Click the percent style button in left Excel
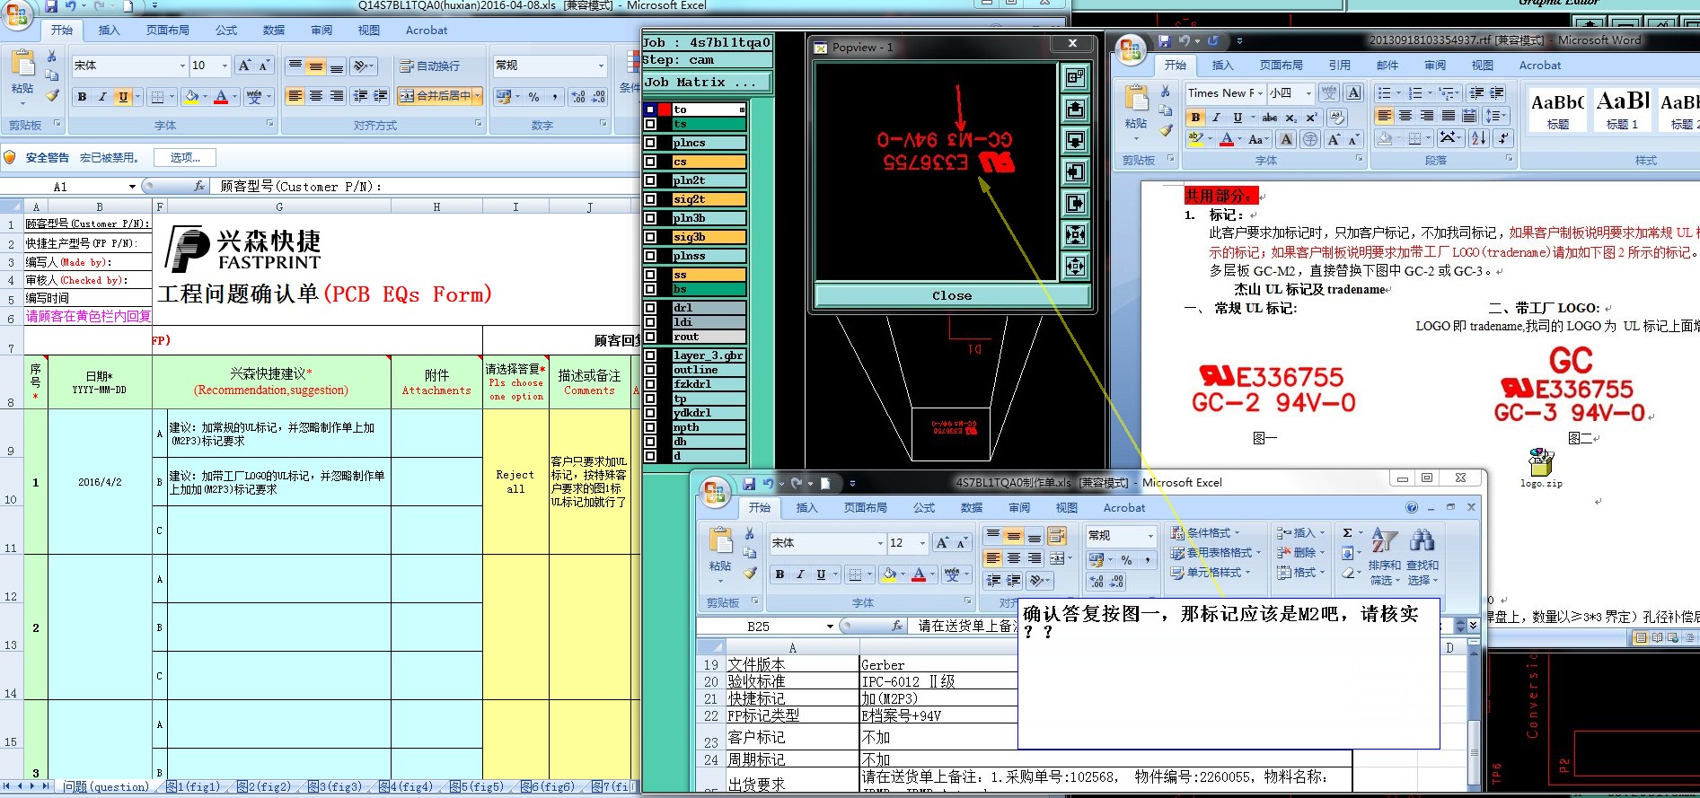1700x798 pixels. tap(533, 97)
